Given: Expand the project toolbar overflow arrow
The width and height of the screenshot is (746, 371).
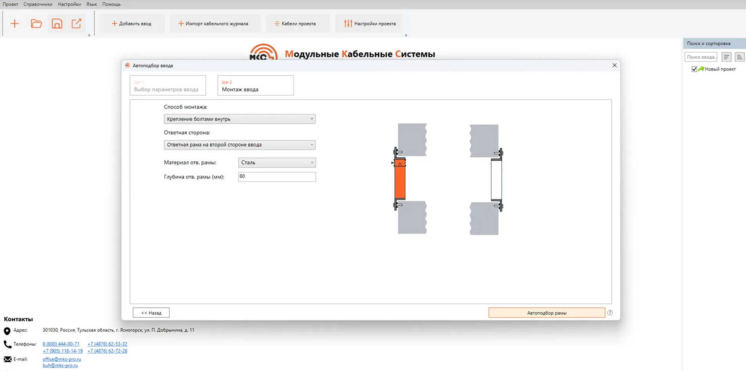Looking at the screenshot, I should click(x=406, y=35).
